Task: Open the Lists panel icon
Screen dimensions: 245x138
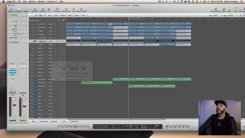Action: pyautogui.click(x=240, y=10)
